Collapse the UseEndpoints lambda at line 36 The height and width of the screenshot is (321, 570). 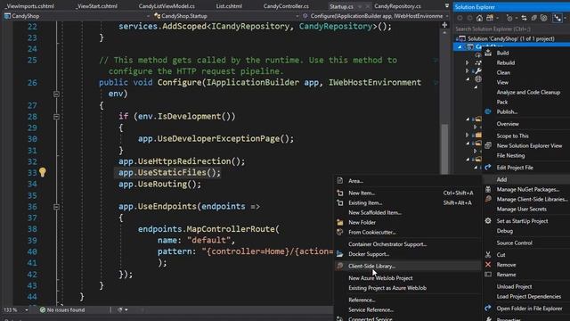[x=56, y=206]
